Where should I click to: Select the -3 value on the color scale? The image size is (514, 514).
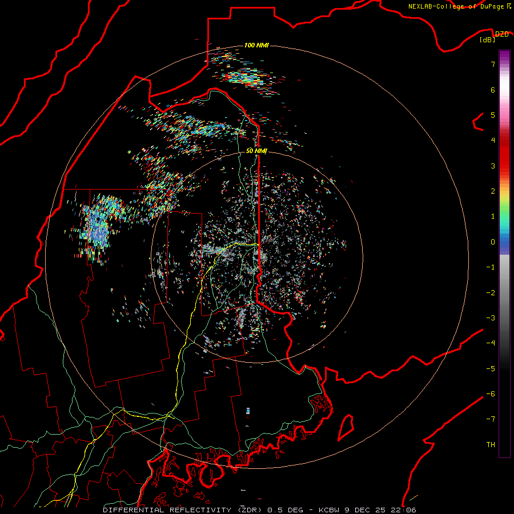point(491,318)
